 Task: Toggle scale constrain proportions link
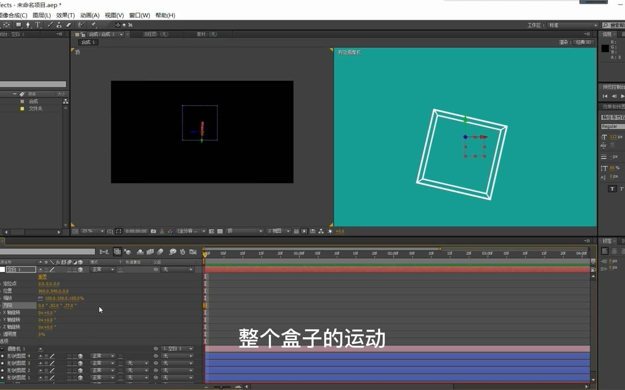[x=40, y=298]
